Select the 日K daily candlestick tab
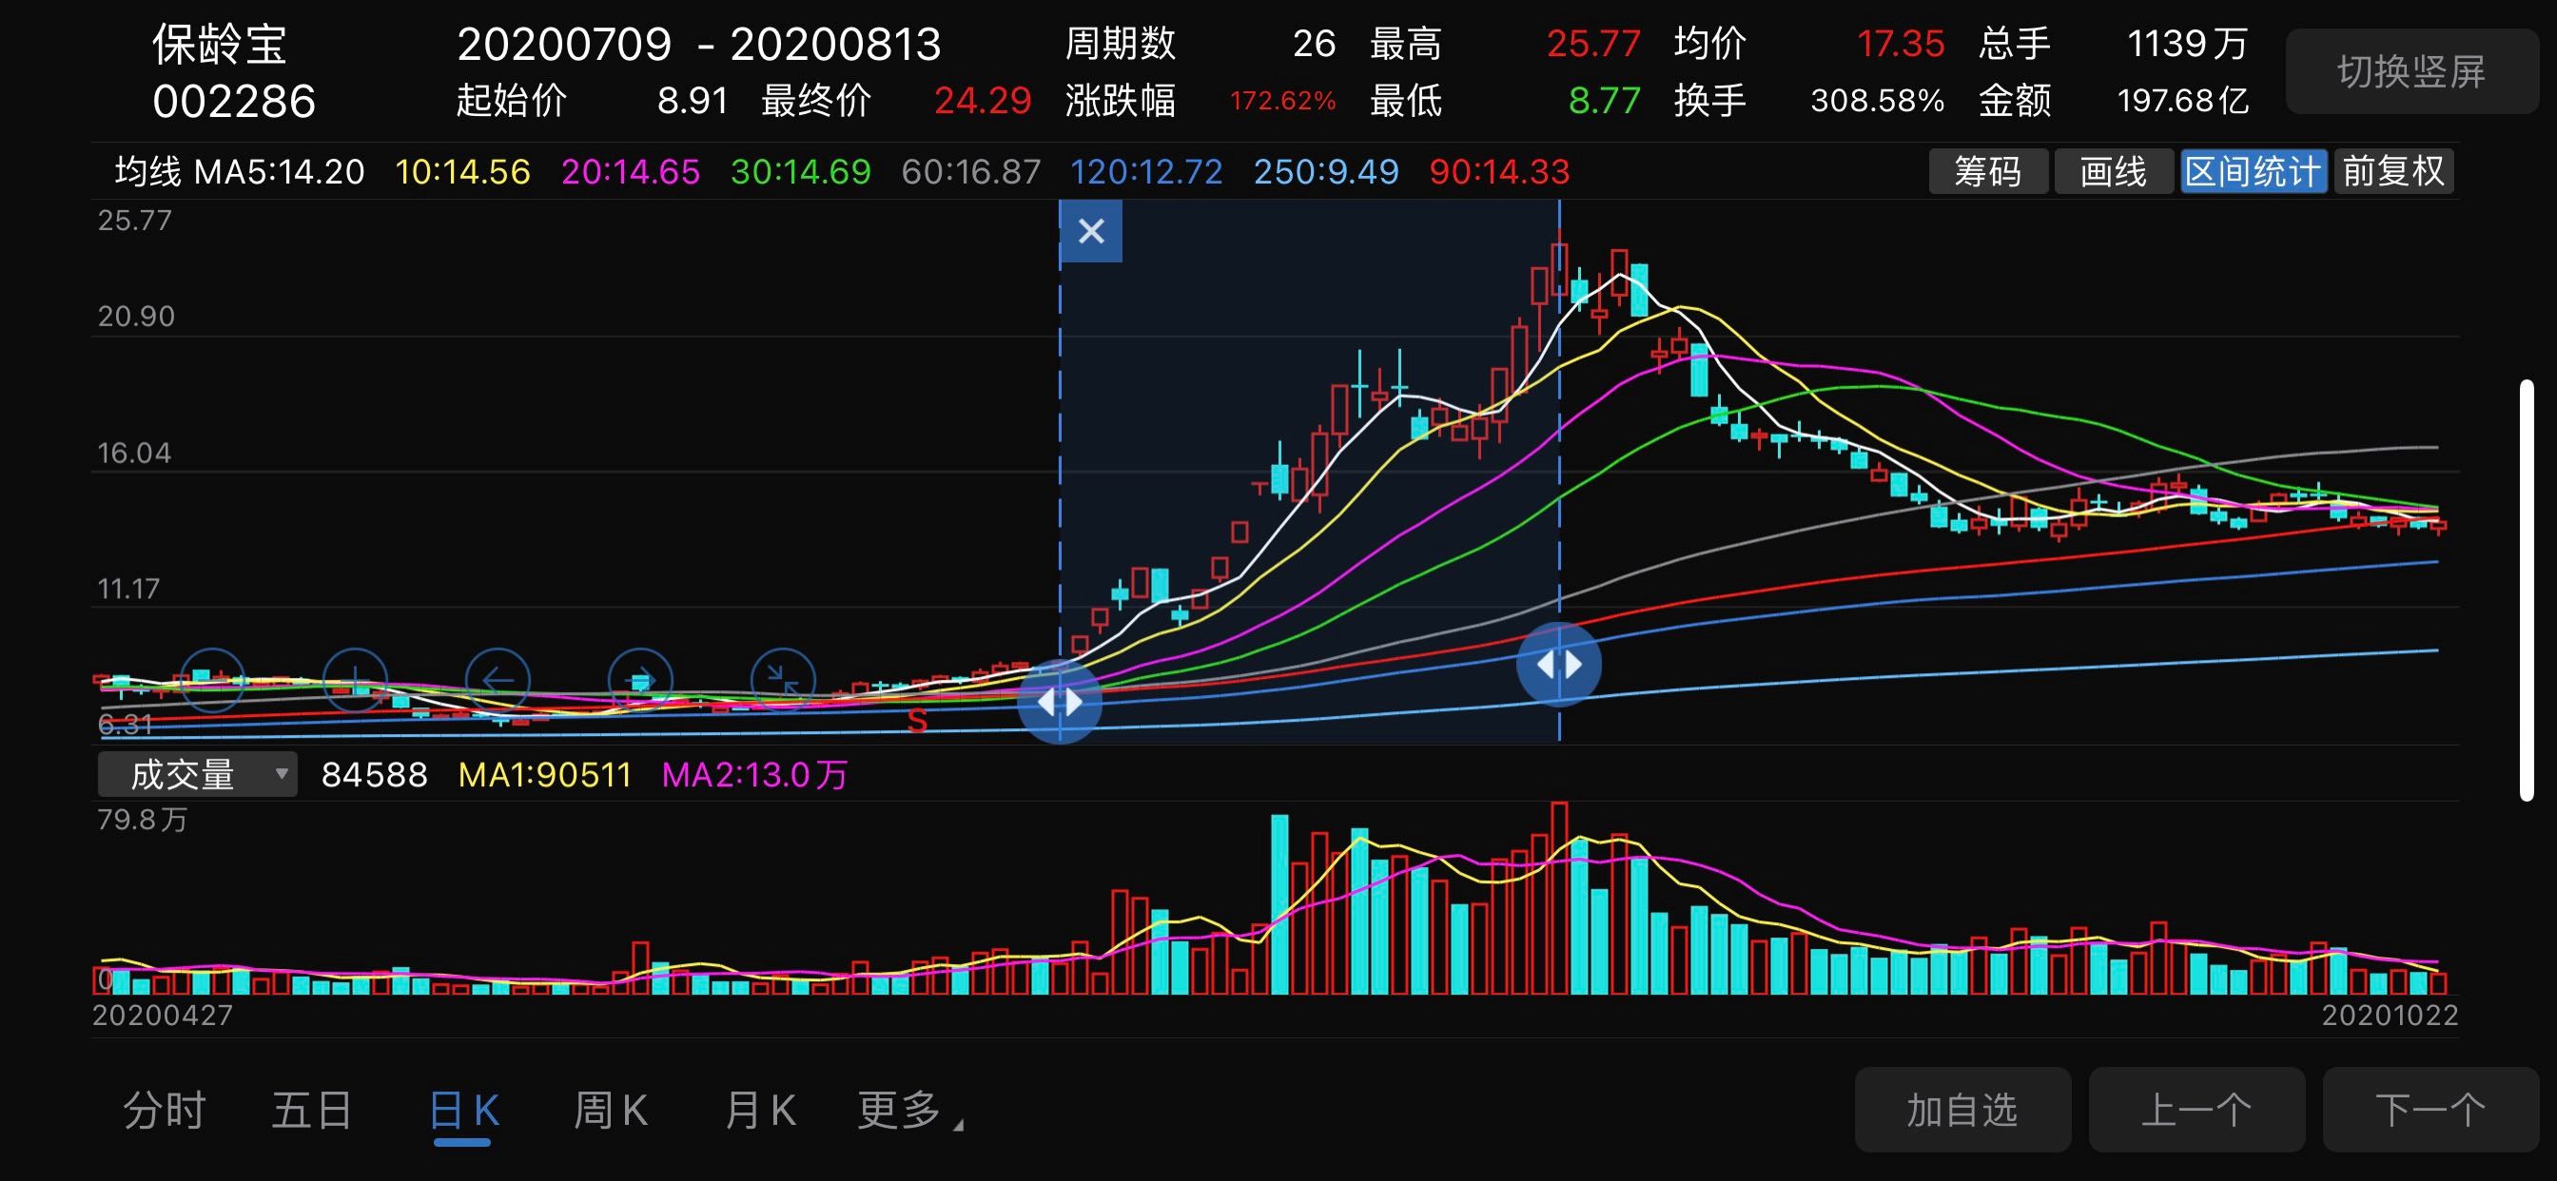 [463, 1110]
